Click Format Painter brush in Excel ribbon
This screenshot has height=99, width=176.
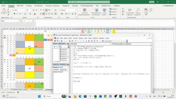tap(8, 15)
